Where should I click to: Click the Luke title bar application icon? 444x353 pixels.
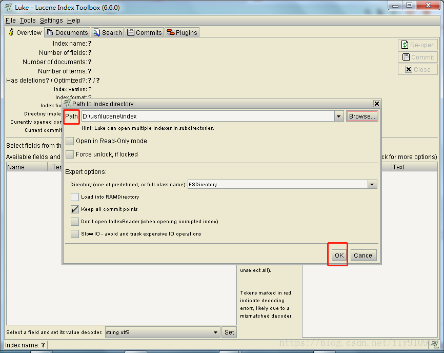click(x=9, y=7)
